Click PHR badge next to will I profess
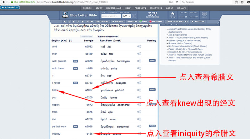Image resolution: width=250 pixels, height=139 pixels. [75, 61]
